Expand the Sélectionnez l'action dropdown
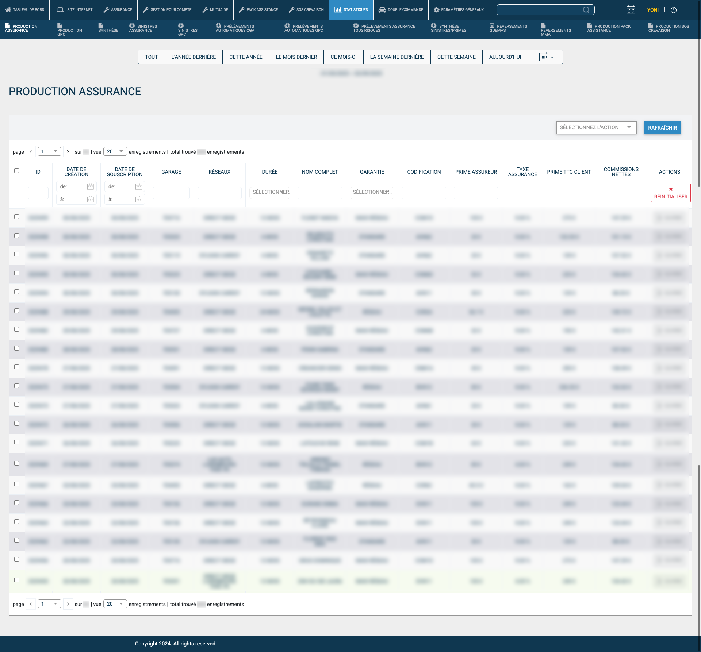The height and width of the screenshot is (652, 701). tap(596, 127)
